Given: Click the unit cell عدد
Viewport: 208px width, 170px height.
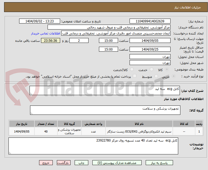Looking at the screenshot, I should [x=93, y=131].
